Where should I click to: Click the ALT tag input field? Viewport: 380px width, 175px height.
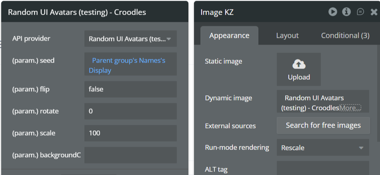pyautogui.click(x=322, y=168)
